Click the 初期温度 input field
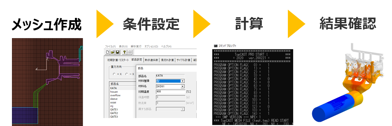The image size is (392, 126). [170, 92]
